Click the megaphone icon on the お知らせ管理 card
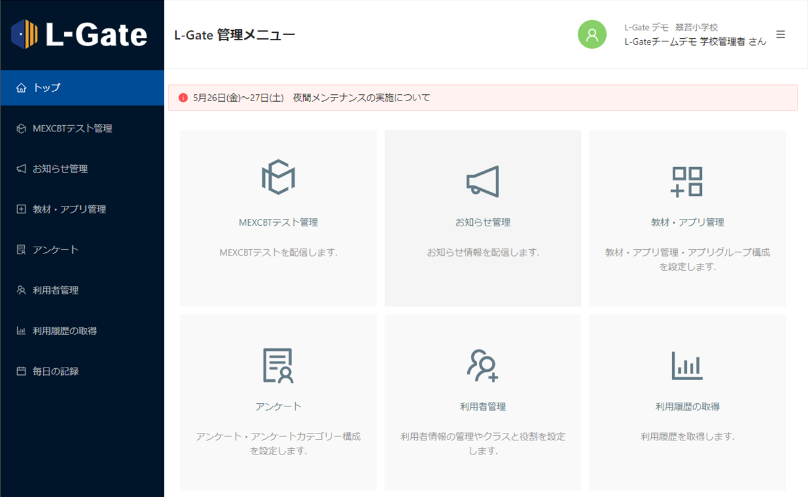The image size is (808, 497). tap(482, 179)
